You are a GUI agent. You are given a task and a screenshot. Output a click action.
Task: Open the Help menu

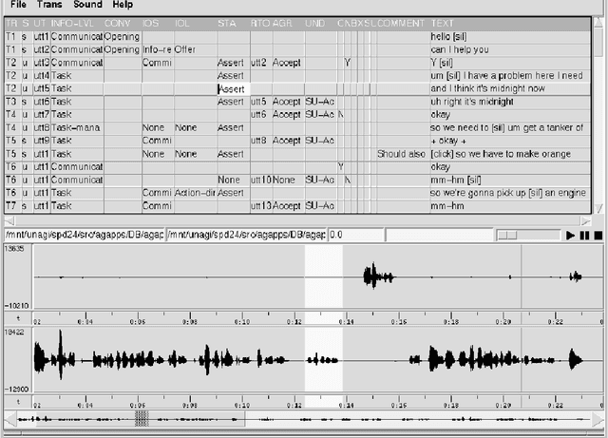pos(123,5)
